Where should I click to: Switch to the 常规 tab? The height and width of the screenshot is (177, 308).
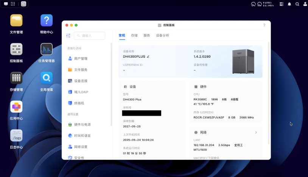pos(122,35)
